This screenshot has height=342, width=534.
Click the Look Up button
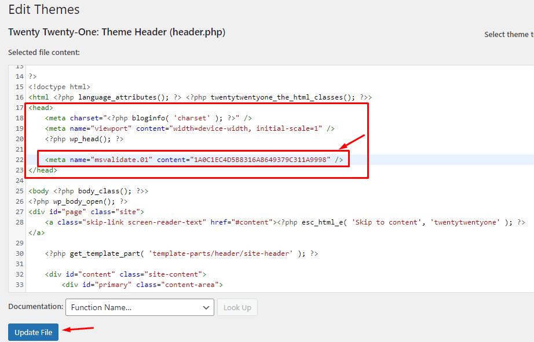tap(237, 307)
